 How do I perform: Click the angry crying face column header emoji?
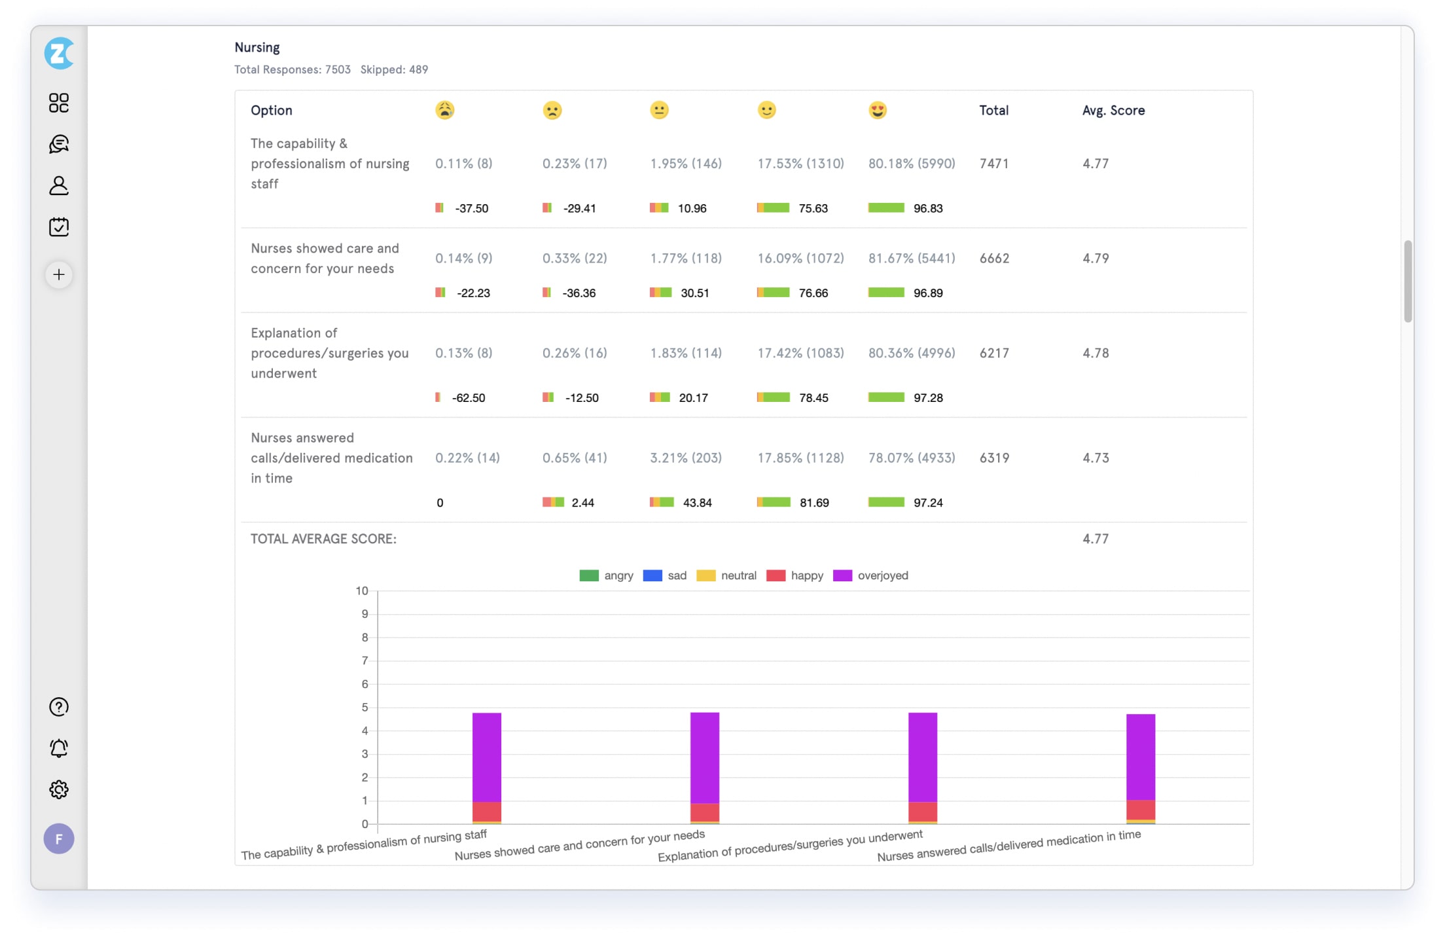445,110
